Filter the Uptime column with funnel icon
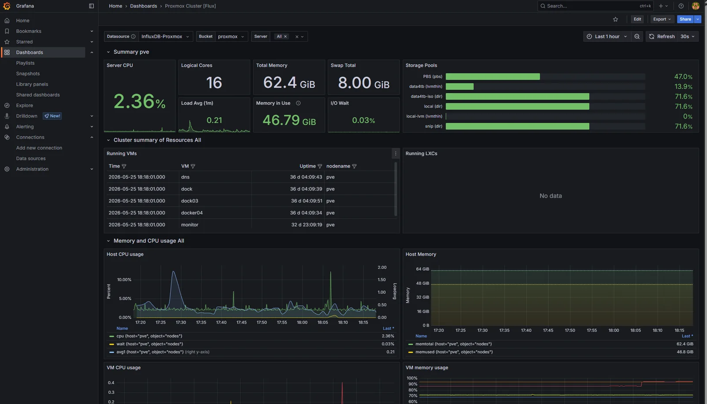707x404 pixels. [x=320, y=167]
